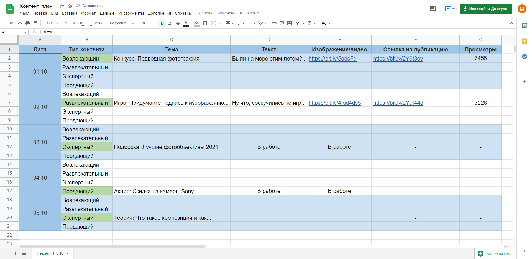Hide the menus with the collapse arrow
532x259 pixels.
pyautogui.click(x=511, y=23)
